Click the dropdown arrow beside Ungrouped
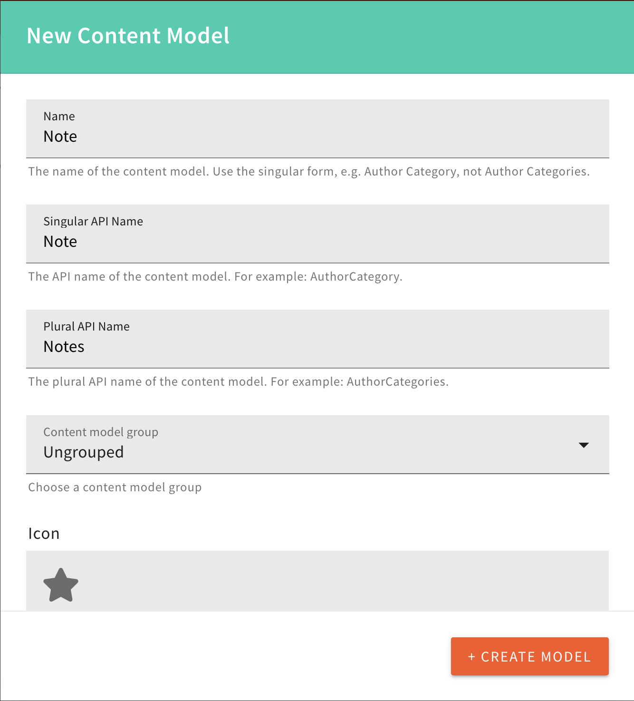 click(x=584, y=445)
